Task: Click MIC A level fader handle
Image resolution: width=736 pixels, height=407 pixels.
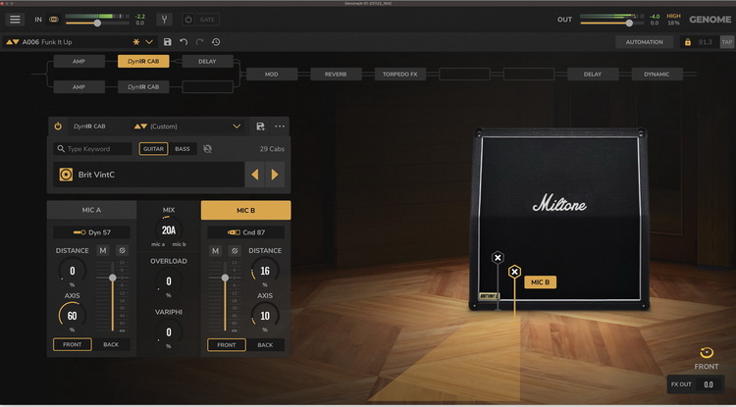Action: [x=113, y=278]
